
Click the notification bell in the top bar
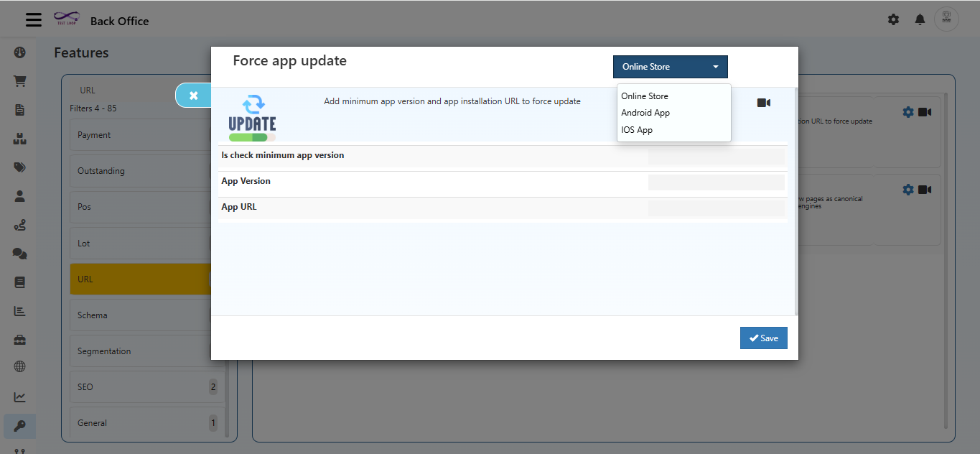tap(920, 19)
